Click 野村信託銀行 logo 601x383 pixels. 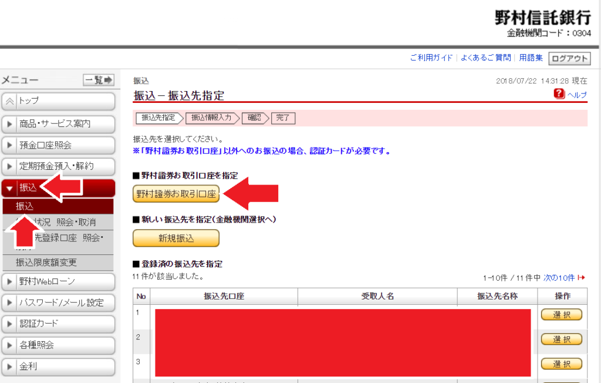542,18
